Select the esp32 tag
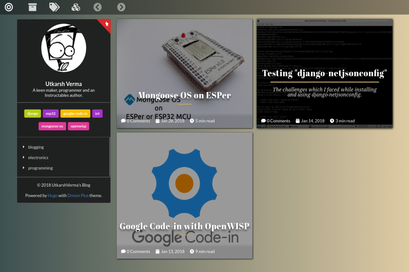Image resolution: width=409 pixels, height=272 pixels. [x=51, y=113]
